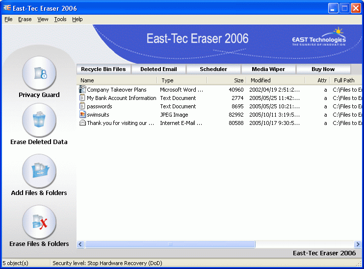The width and height of the screenshot is (364, 269).
Task: Sort by the Type column header
Action: point(182,80)
